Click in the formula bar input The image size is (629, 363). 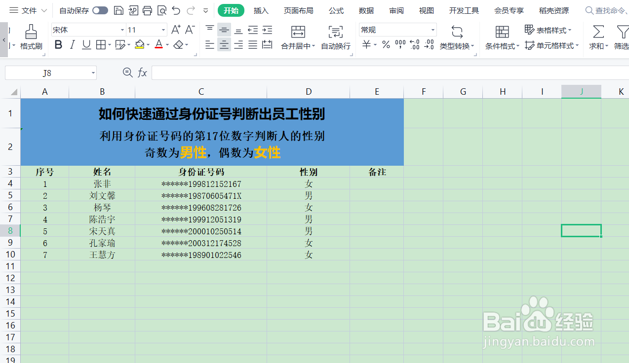click(390, 73)
